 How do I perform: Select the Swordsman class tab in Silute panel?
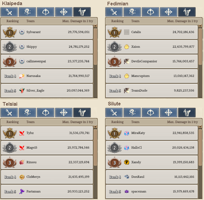click(x=114, y=113)
